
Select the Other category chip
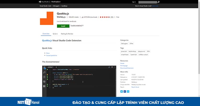pyautogui.click(x=132, y=43)
